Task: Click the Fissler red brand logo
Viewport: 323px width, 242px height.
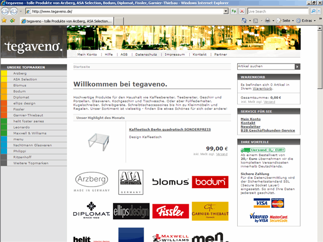Action: click(171, 211)
